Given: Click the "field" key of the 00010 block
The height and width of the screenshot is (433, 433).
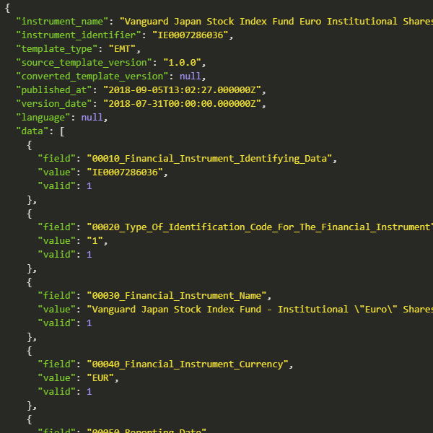Looking at the screenshot, I should tap(56, 159).
